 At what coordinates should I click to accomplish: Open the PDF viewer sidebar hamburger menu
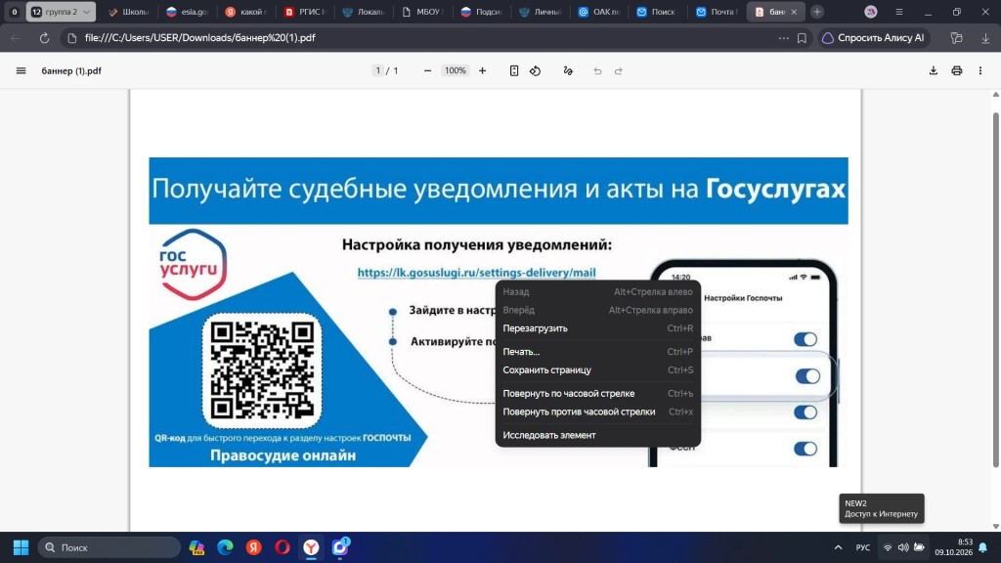pyautogui.click(x=22, y=70)
